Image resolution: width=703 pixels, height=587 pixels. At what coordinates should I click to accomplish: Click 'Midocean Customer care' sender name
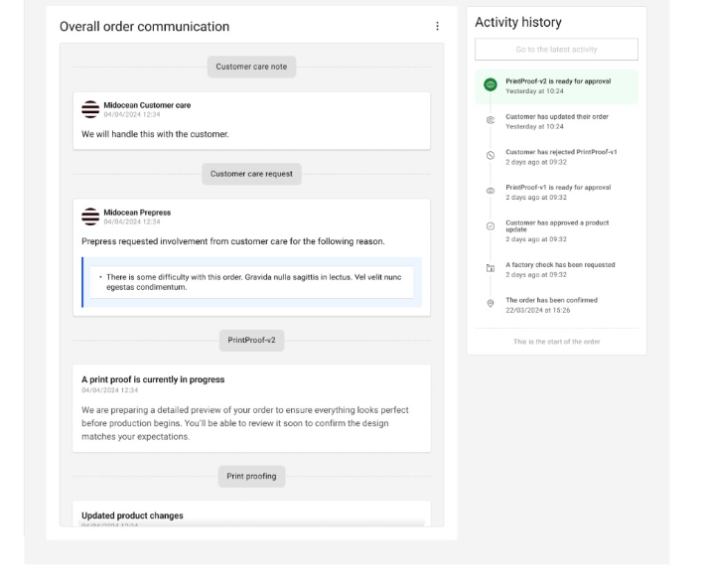click(147, 105)
